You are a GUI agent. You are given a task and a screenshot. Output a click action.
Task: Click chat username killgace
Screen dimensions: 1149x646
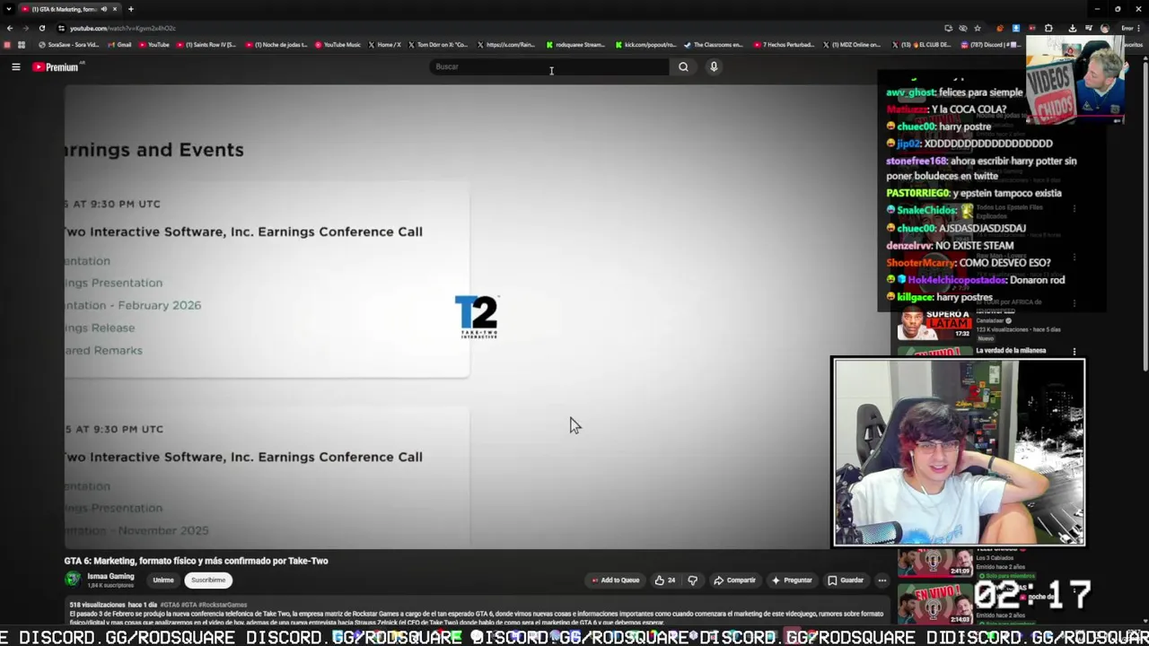coord(915,297)
